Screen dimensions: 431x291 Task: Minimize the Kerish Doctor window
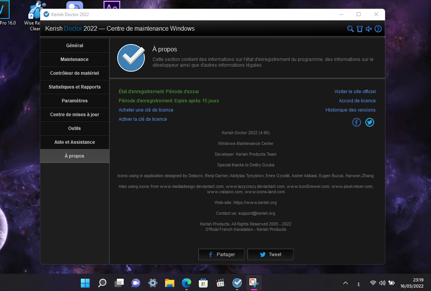point(341,14)
